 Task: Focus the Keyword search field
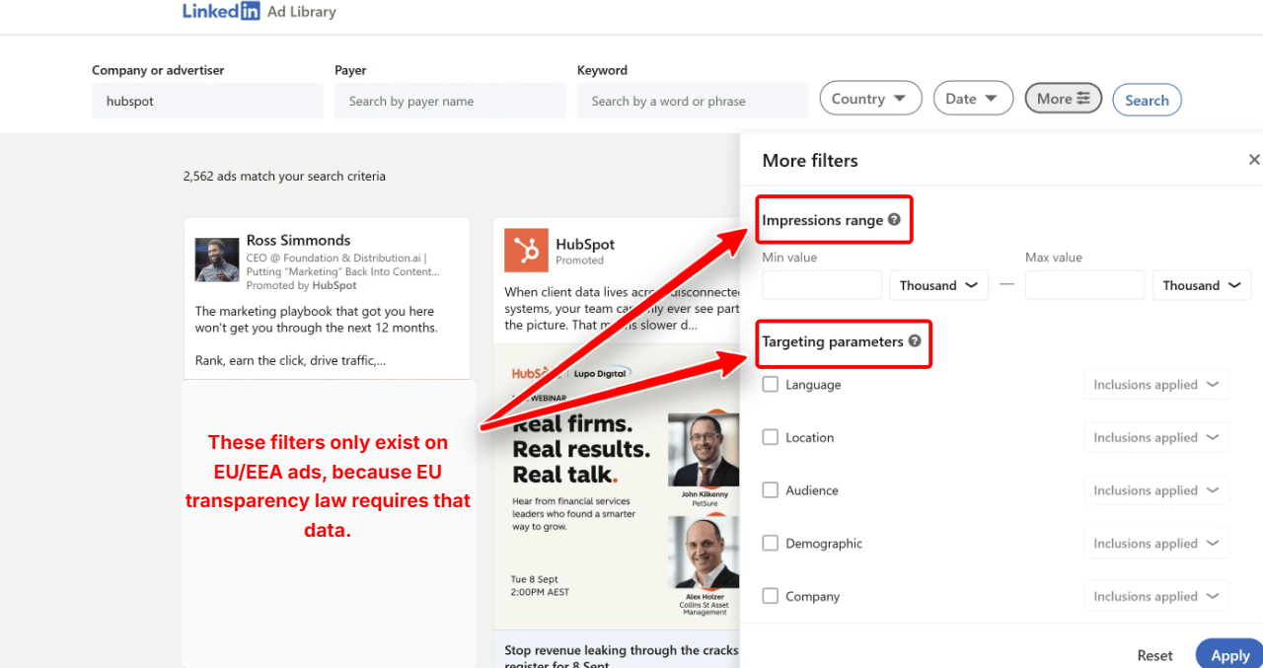693,101
